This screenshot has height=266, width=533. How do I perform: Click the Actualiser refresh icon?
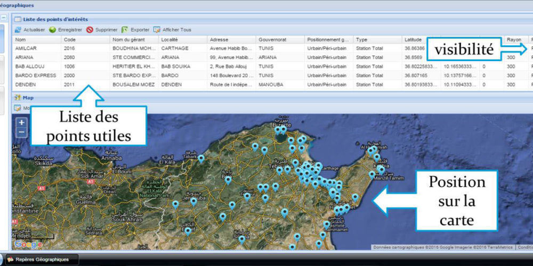coord(18,30)
